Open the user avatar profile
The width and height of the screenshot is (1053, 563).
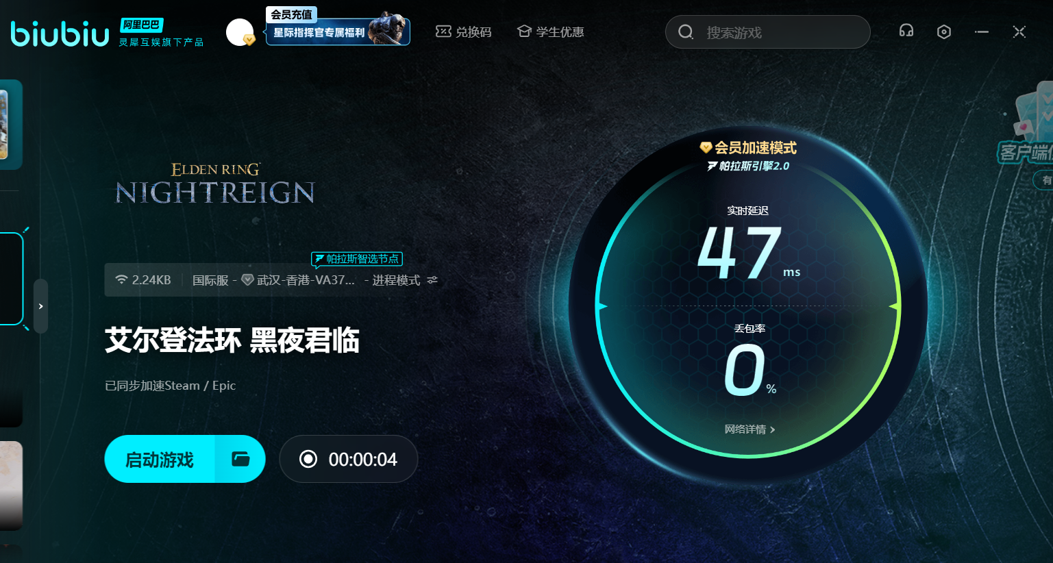(x=239, y=32)
